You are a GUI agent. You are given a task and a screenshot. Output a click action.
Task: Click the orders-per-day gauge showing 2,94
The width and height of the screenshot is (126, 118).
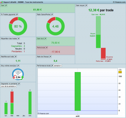[18, 74]
